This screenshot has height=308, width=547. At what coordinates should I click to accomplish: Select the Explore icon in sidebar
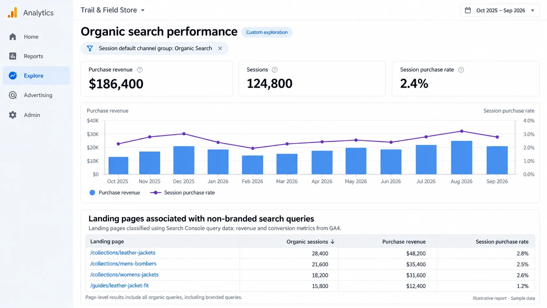(x=13, y=76)
